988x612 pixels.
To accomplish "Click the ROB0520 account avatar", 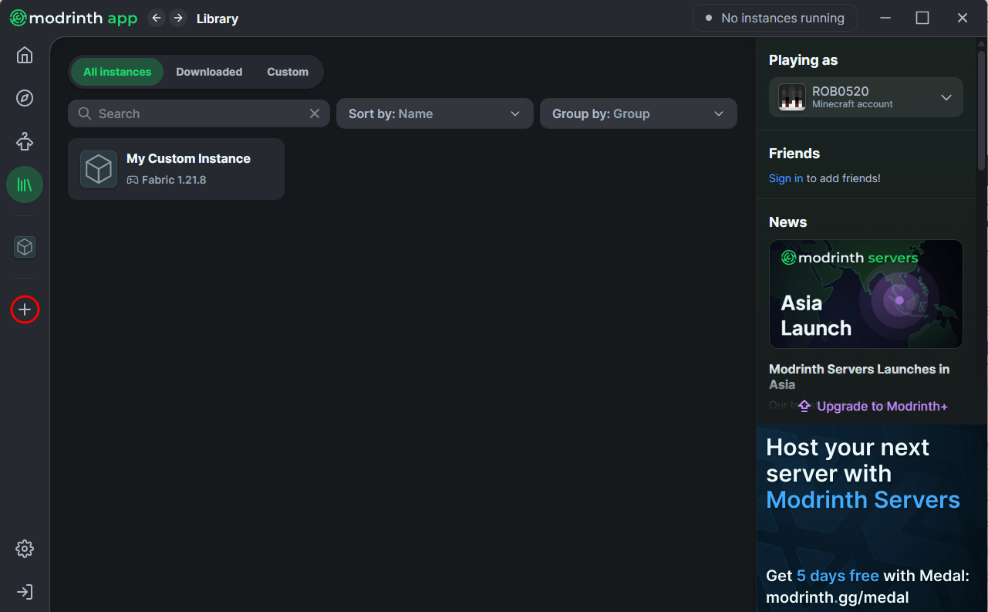I will (792, 97).
